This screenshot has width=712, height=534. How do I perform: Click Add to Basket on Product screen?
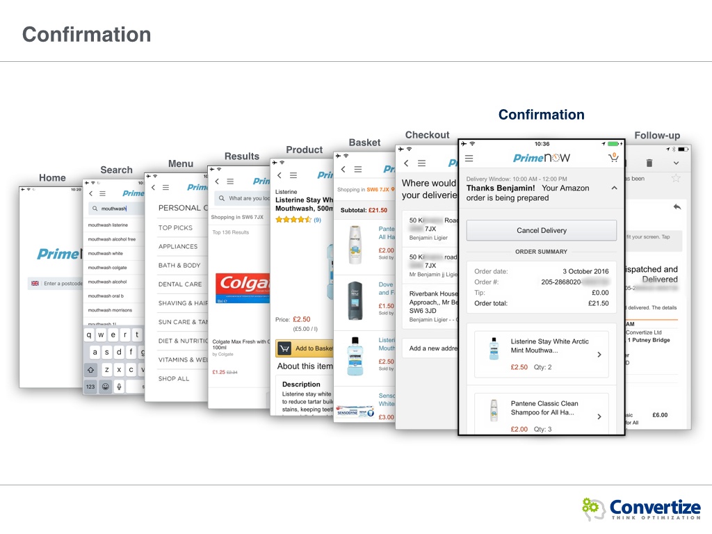point(305,348)
